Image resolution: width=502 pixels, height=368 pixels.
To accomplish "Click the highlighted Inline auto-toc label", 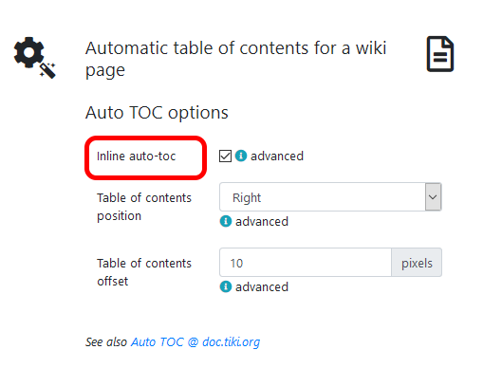I will pos(137,156).
